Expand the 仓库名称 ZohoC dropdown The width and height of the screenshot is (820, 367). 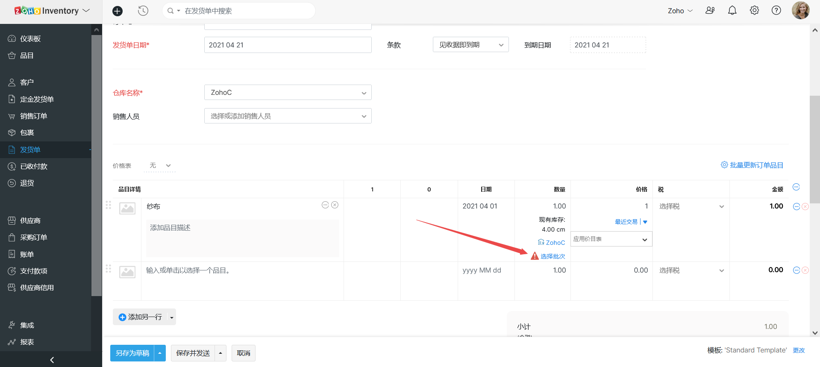click(288, 93)
